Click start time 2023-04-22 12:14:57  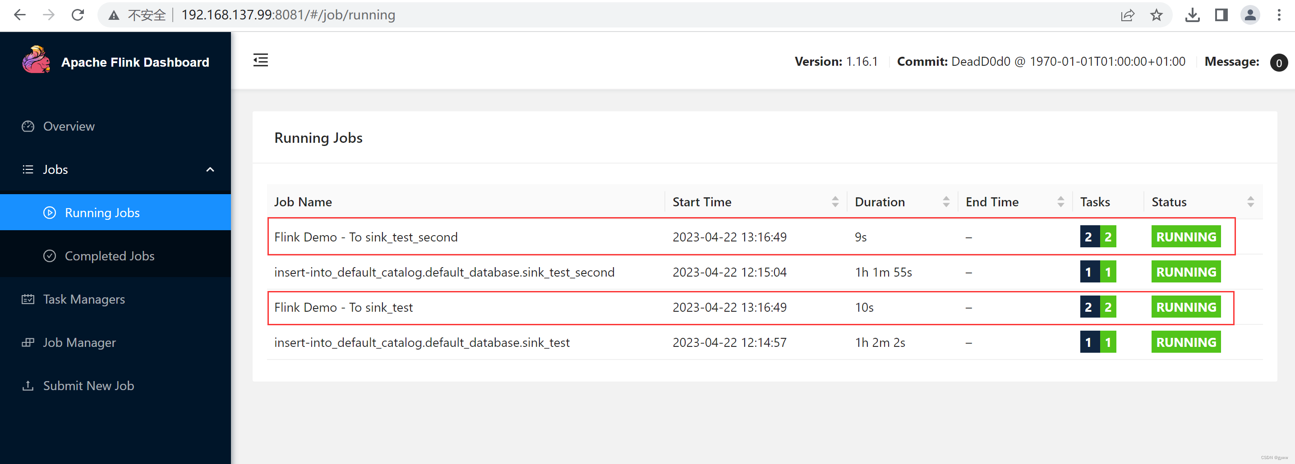tap(729, 342)
